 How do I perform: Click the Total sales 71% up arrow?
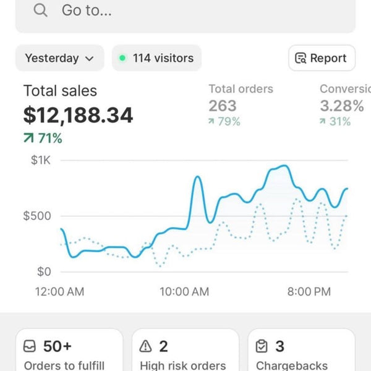(28, 138)
